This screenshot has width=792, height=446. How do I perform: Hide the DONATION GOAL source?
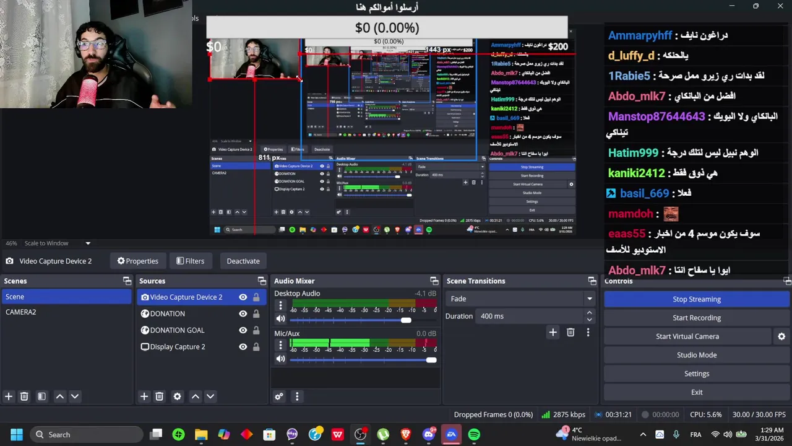click(x=243, y=330)
